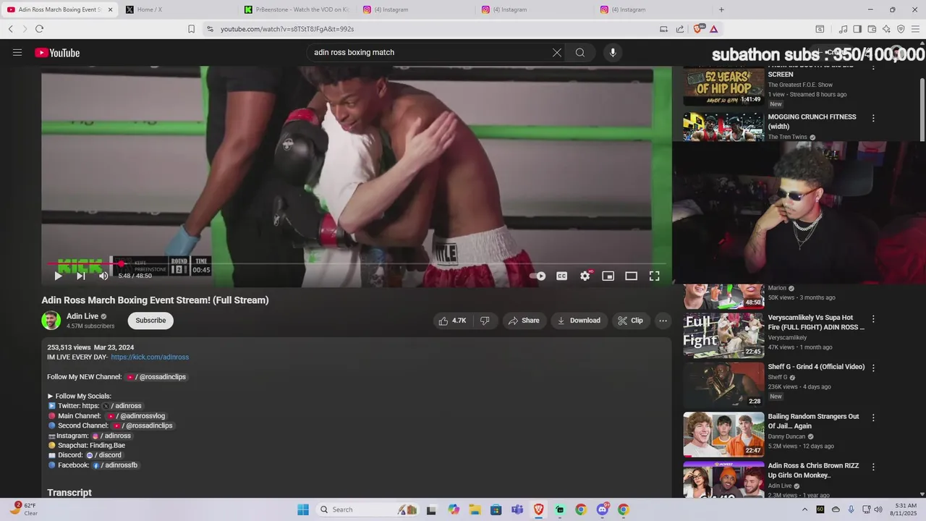This screenshot has width=926, height=521.
Task: Switch to the first Instagram tab
Action: pyautogui.click(x=416, y=9)
